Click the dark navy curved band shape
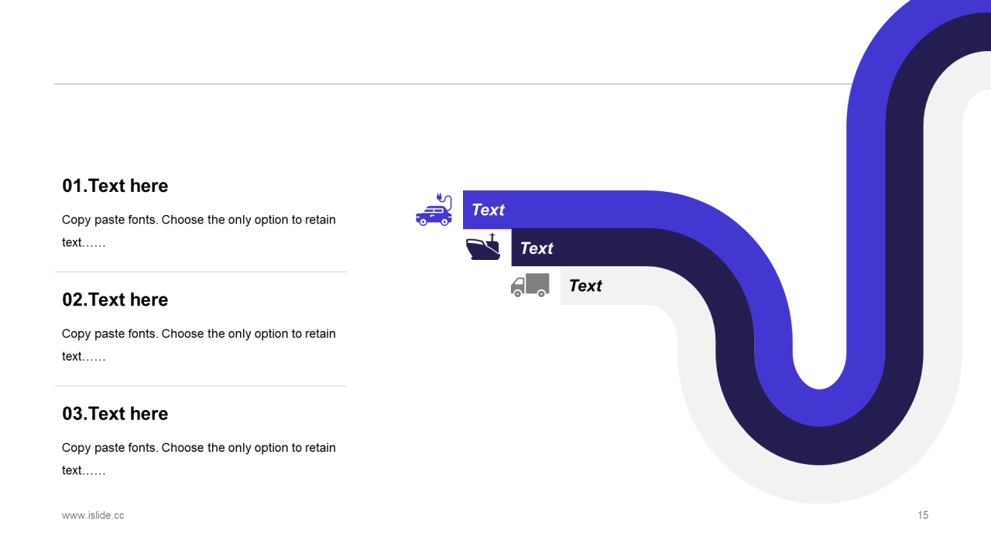 pyautogui.click(x=904, y=232)
